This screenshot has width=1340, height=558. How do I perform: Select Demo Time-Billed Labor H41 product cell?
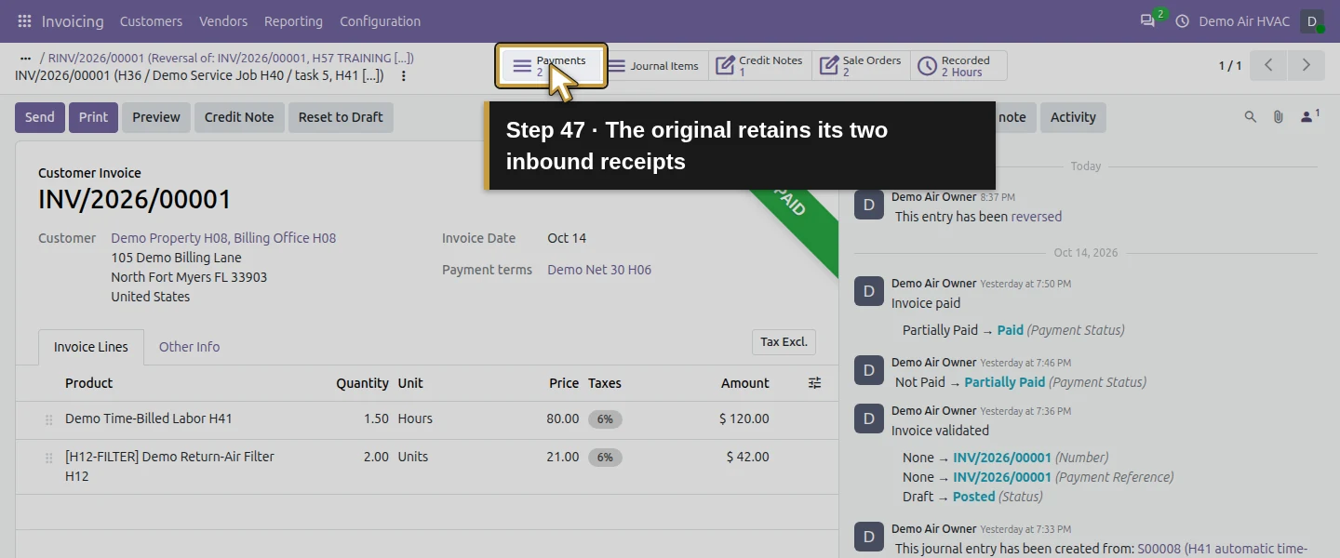[x=149, y=418]
